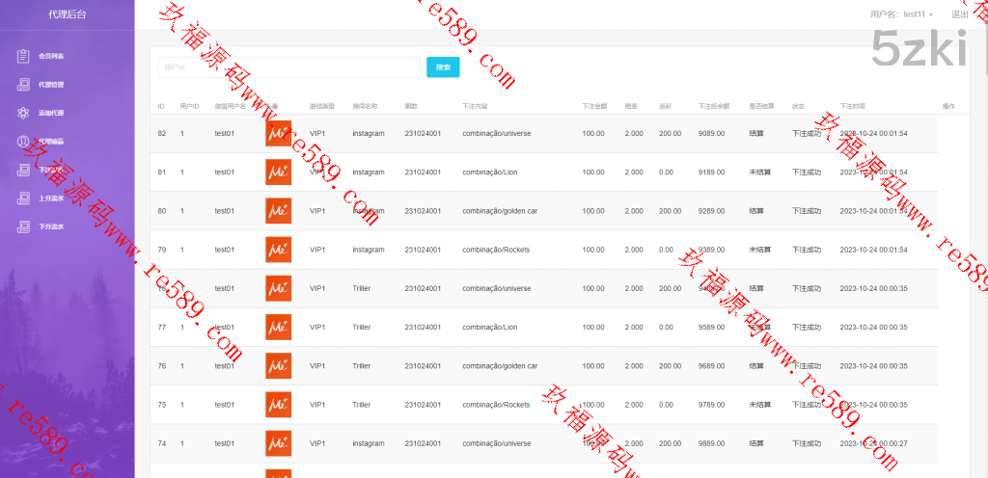Click the 代理输赢 icon in sidebar
988x478 pixels.
click(x=23, y=142)
